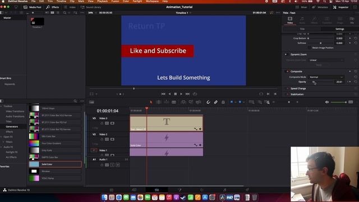The image size is (359, 202).
Task: Jump to first frame in viewer
Action: [163, 94]
